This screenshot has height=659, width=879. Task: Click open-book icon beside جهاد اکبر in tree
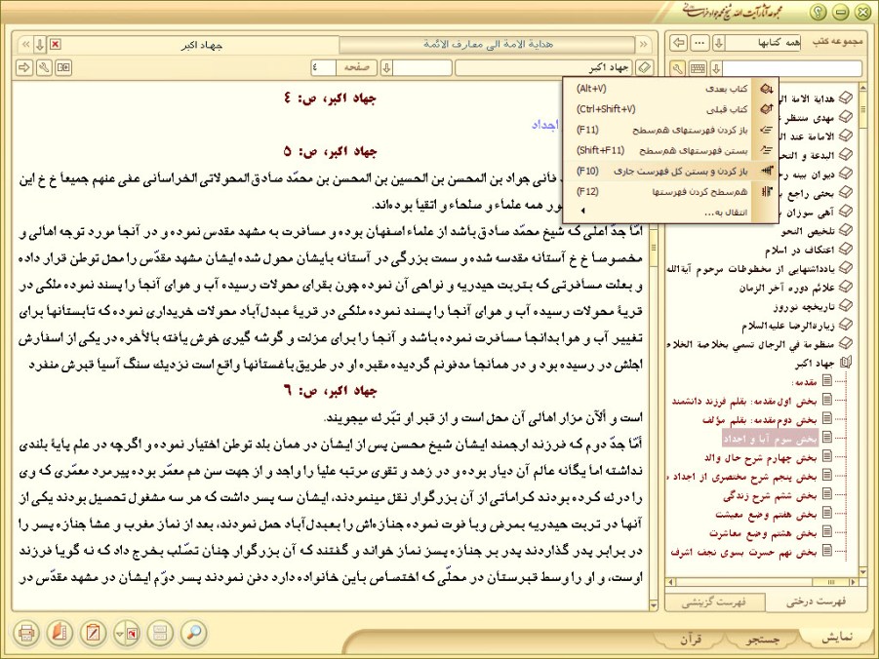click(846, 363)
